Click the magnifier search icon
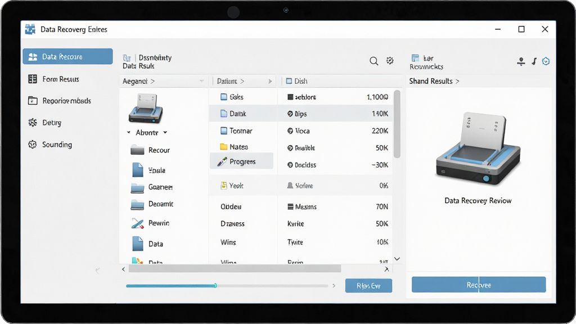 pyautogui.click(x=373, y=61)
